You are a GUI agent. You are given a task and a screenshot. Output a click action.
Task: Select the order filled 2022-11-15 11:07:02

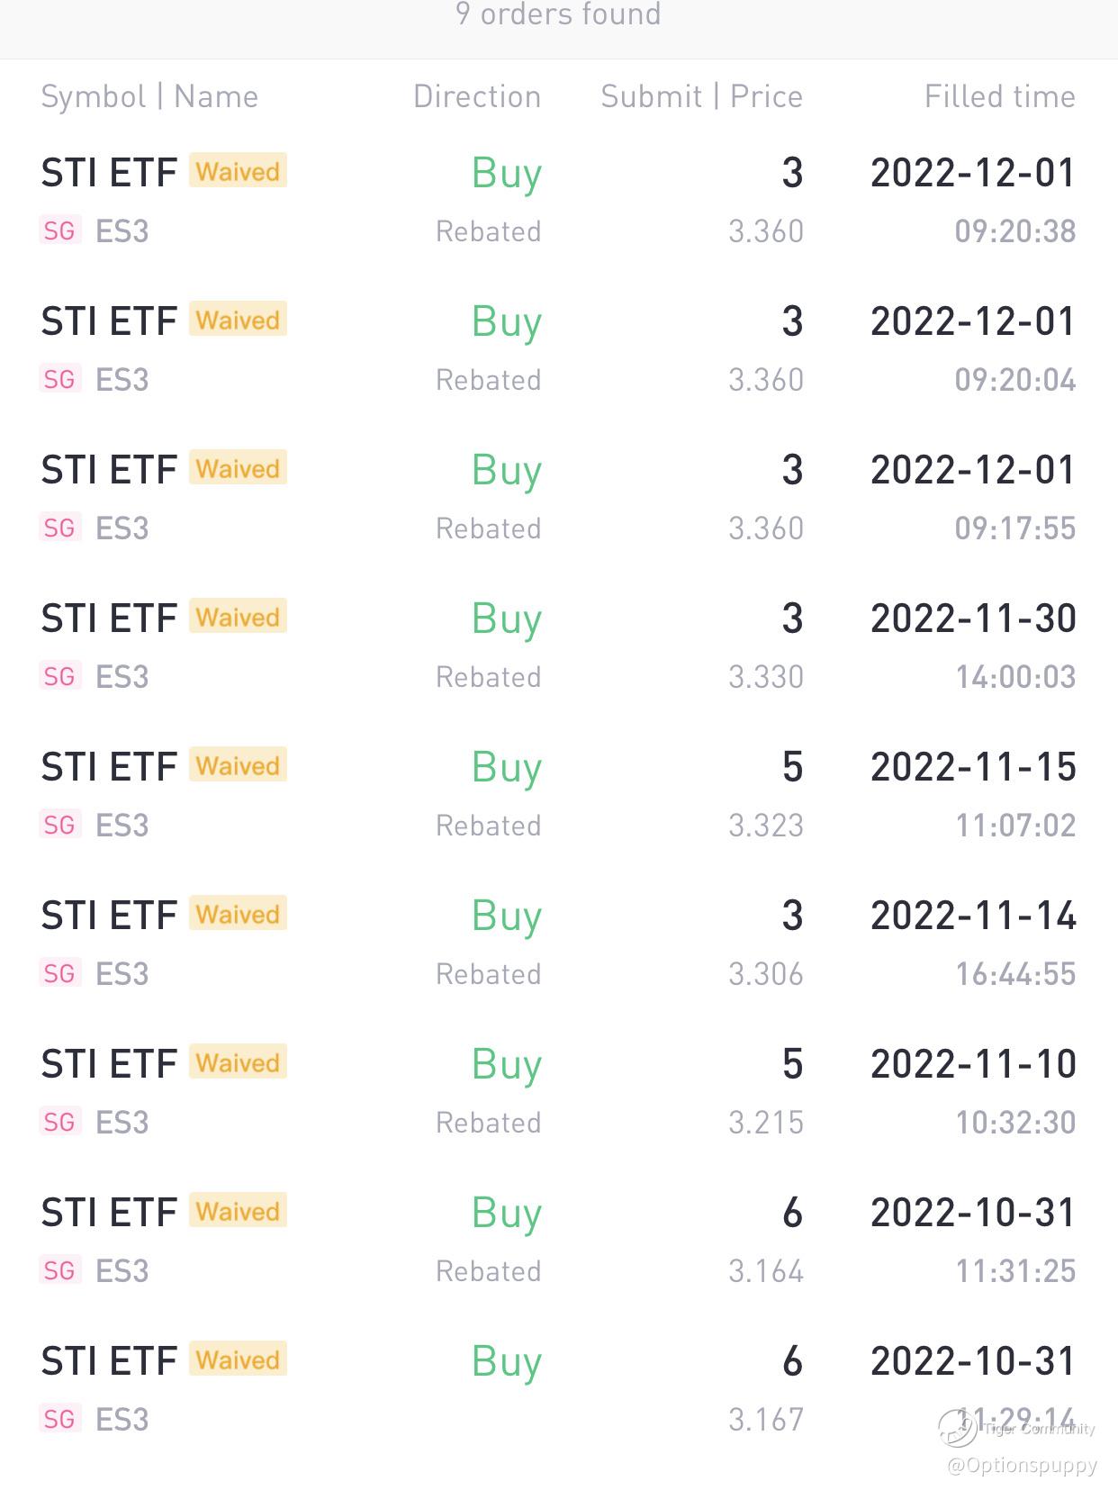click(x=558, y=795)
